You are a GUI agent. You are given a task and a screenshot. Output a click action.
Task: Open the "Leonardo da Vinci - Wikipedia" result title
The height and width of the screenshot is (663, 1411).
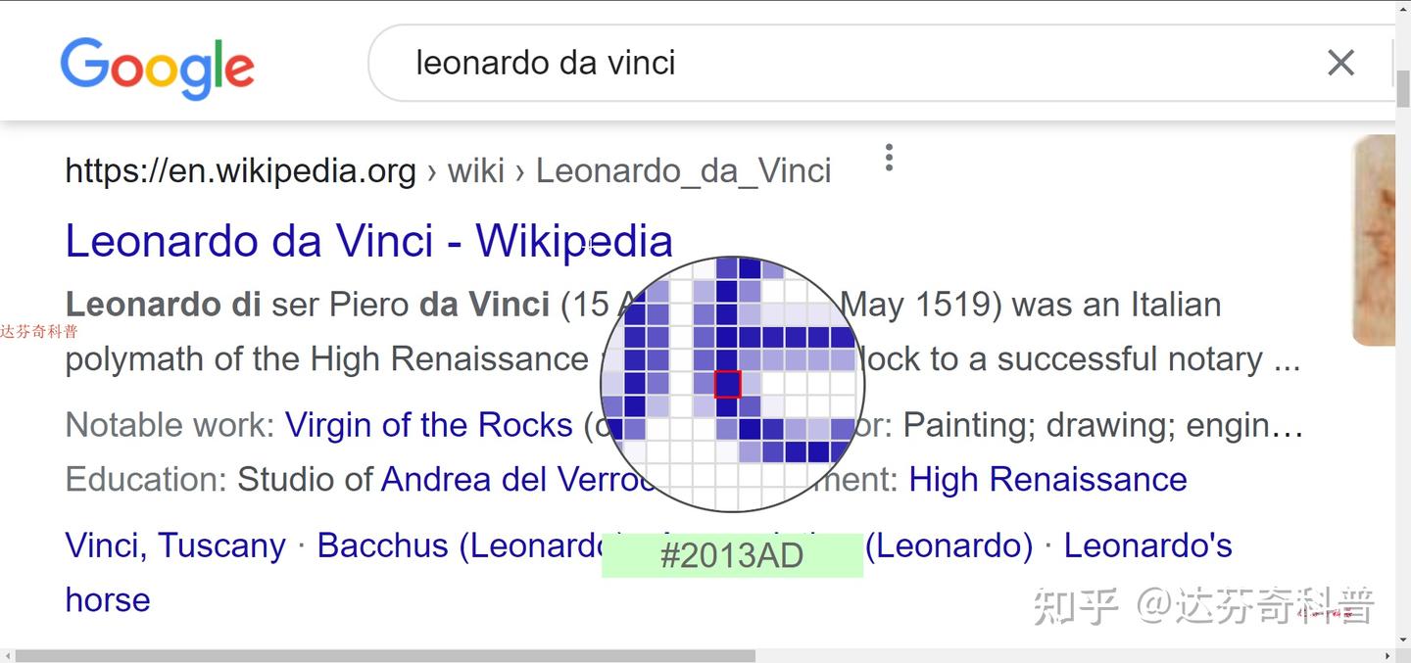click(x=368, y=242)
